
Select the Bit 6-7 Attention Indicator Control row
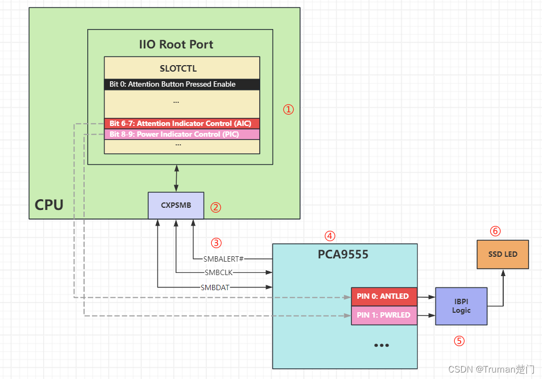click(x=182, y=123)
